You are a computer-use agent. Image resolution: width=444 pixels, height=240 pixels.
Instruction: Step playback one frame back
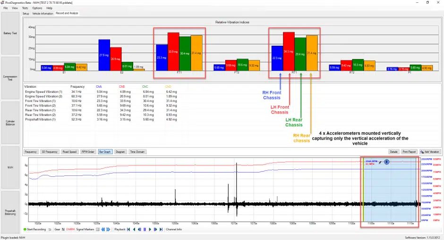point(139,230)
